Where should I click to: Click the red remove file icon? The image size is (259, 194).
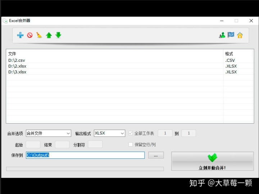tap(30, 35)
